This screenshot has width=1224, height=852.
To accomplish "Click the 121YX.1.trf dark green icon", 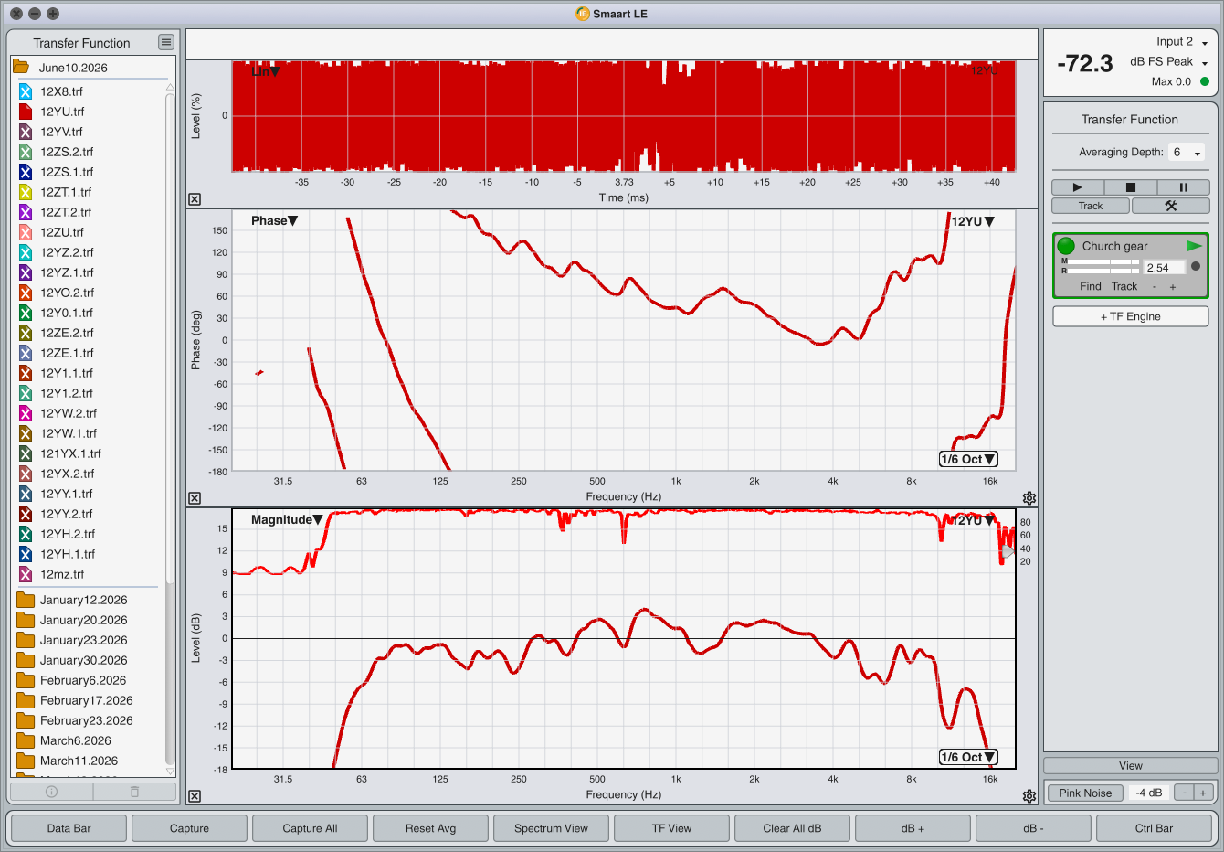I will 26,453.
